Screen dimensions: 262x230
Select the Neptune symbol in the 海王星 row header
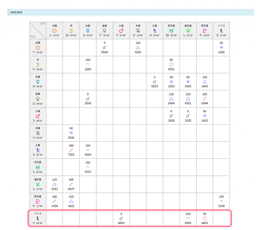point(38,184)
